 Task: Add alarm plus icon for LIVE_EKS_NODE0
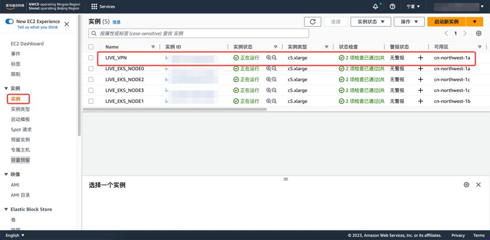point(421,69)
